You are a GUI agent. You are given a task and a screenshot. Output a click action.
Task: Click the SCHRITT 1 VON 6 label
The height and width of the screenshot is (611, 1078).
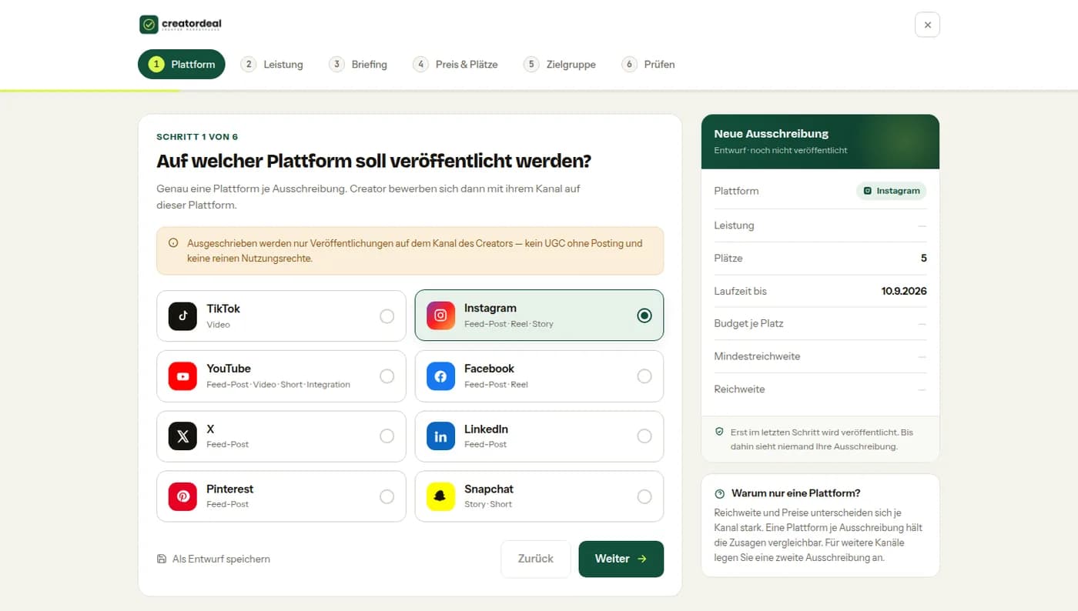pyautogui.click(x=197, y=137)
